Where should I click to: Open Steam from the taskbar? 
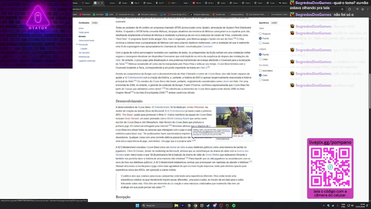[208, 206]
